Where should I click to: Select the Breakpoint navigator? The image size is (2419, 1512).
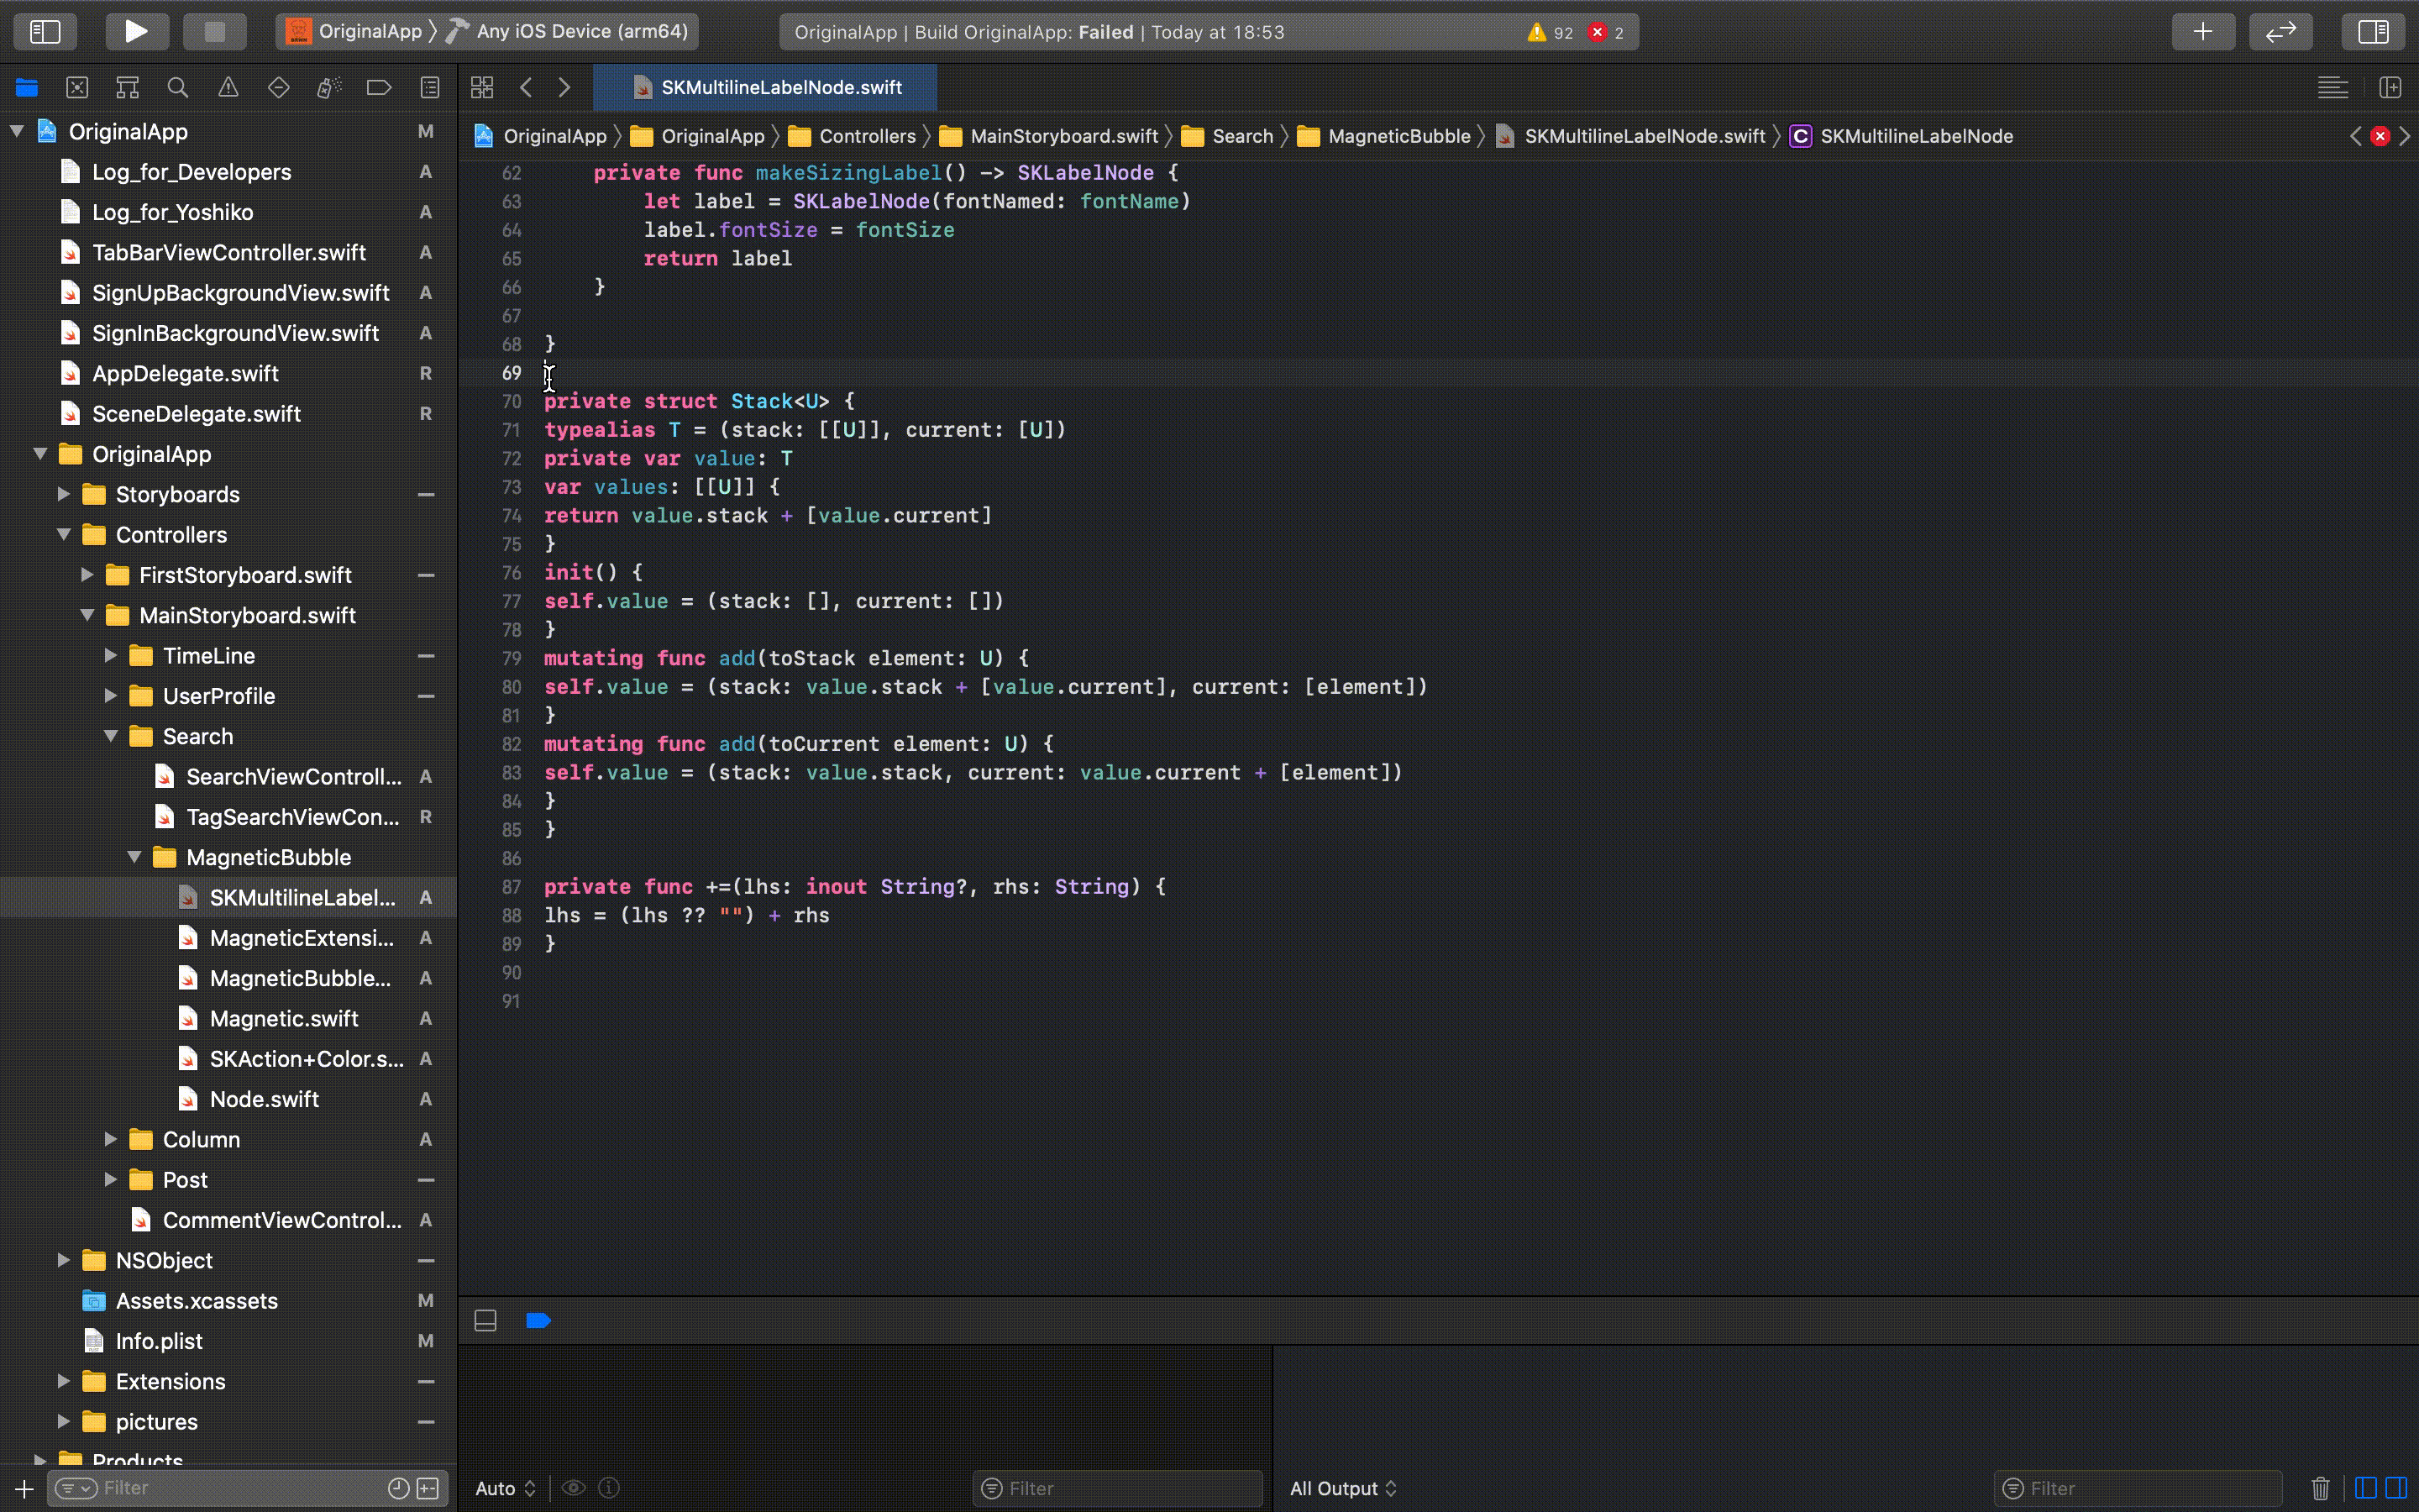click(378, 87)
